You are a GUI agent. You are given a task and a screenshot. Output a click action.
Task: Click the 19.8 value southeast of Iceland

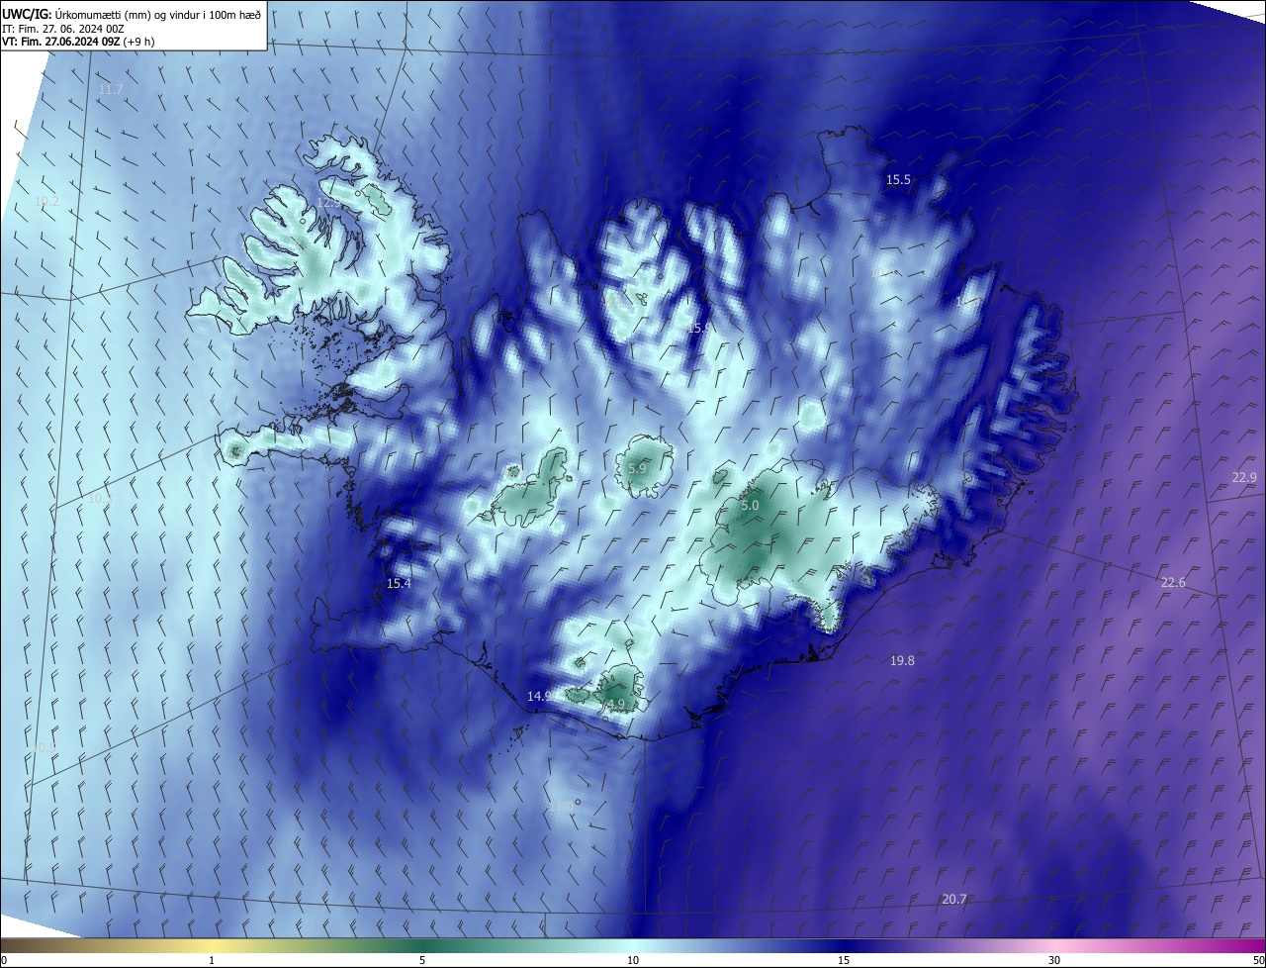[902, 660]
